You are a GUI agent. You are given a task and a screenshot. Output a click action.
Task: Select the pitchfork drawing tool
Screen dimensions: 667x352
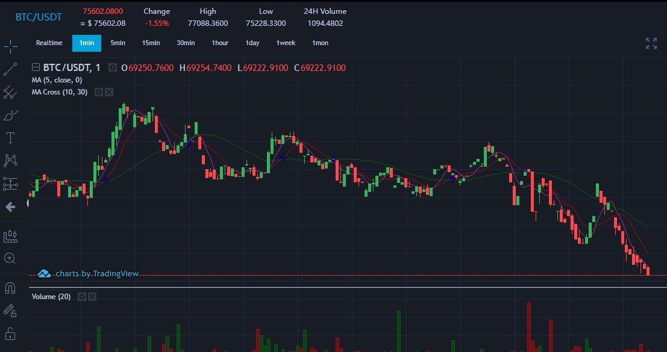(10, 92)
